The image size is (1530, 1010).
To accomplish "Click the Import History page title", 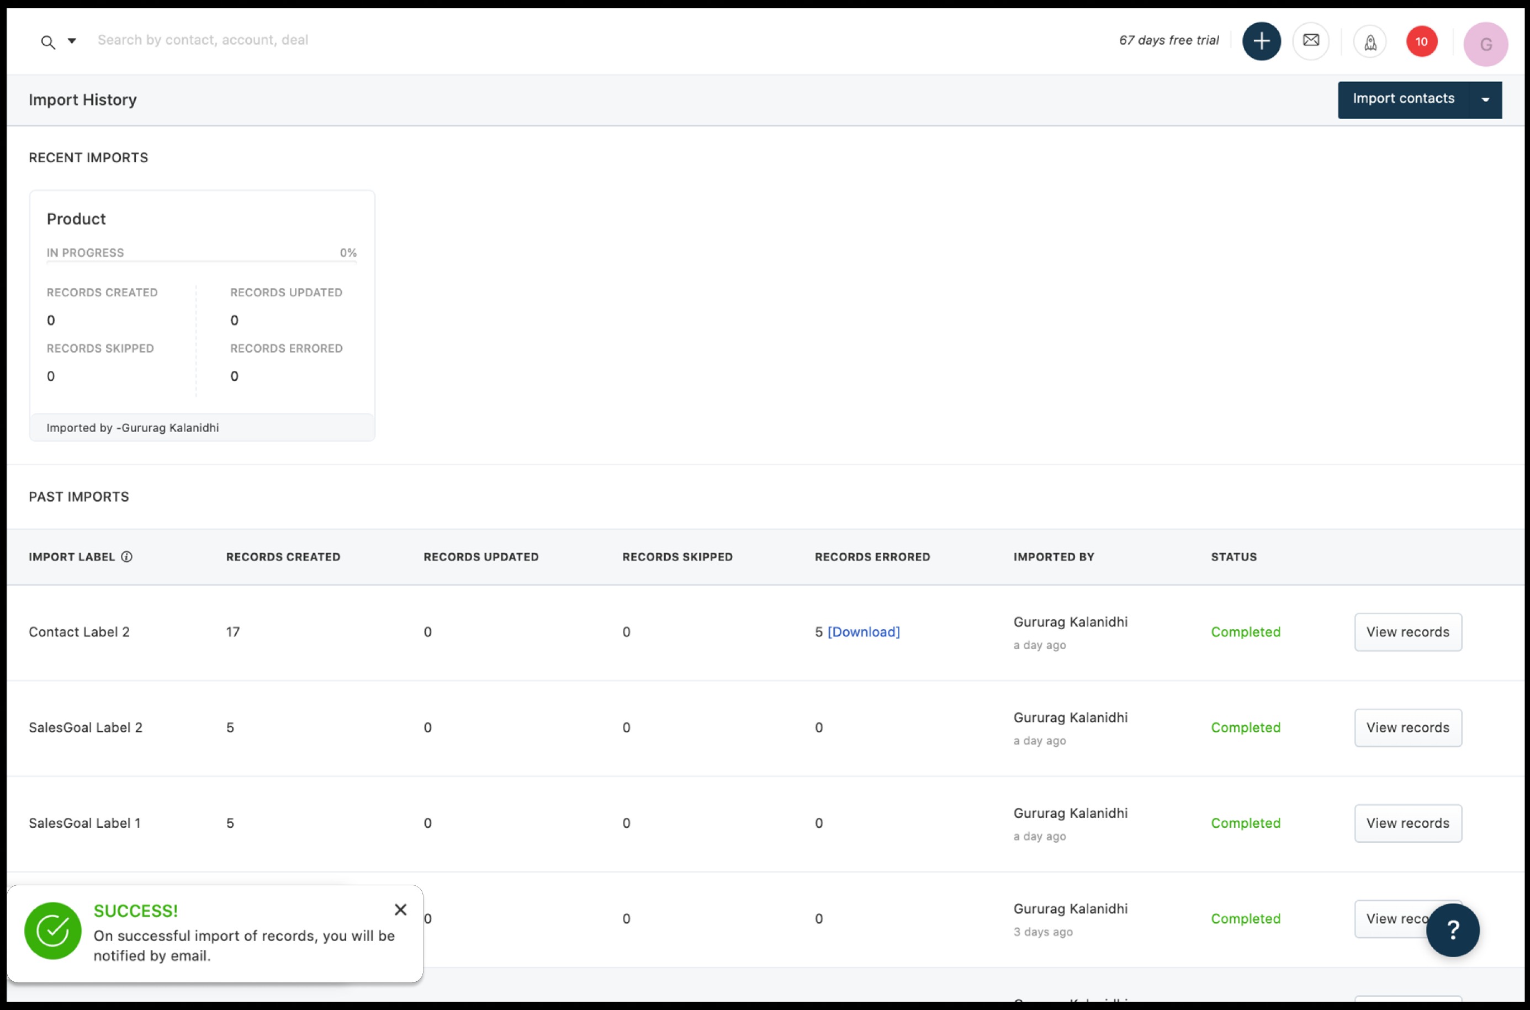I will pos(82,100).
